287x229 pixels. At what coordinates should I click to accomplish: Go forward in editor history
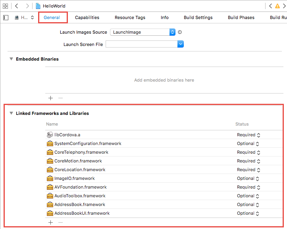click(x=27, y=6)
